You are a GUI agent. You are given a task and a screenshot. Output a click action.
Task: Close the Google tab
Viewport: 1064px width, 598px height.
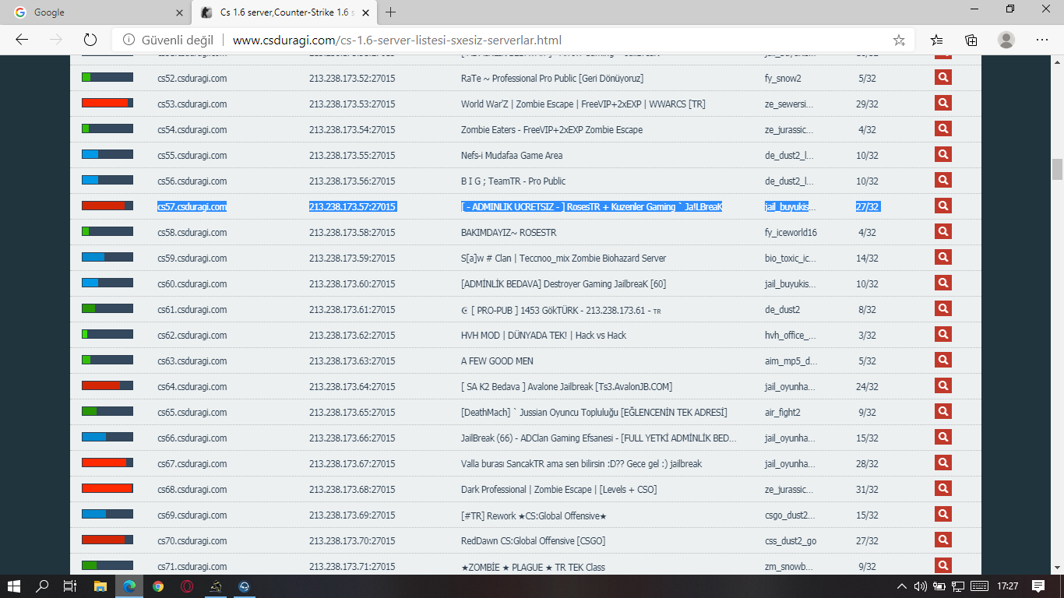(x=179, y=12)
